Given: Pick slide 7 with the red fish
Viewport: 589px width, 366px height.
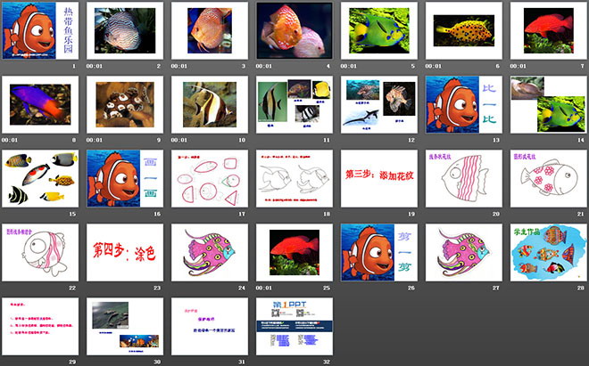Looking at the screenshot, I should point(549,31).
